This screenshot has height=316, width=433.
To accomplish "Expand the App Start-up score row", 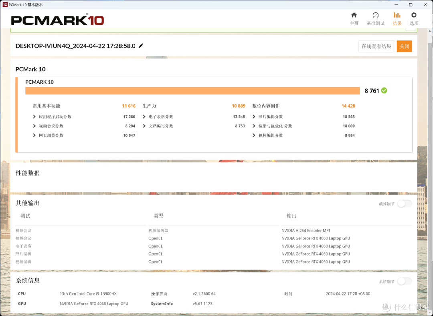I will click(x=34, y=117).
